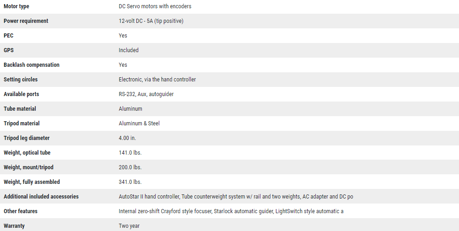Viewport: 459px width, 231px height.
Task: Click the "Tripod leg diameter" label
Action: (27, 138)
